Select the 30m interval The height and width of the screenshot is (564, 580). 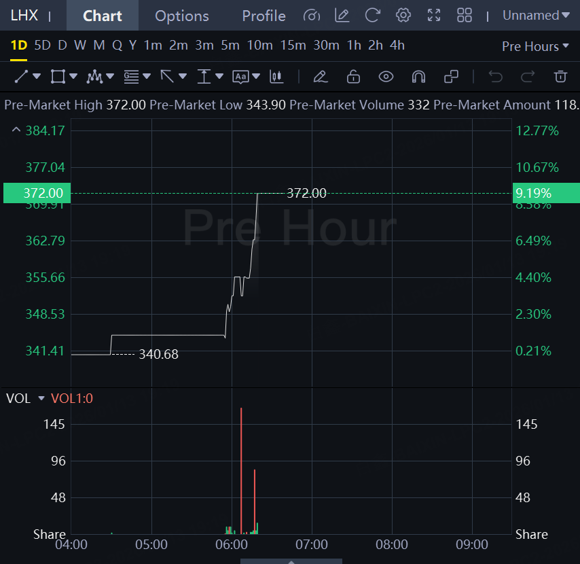326,46
